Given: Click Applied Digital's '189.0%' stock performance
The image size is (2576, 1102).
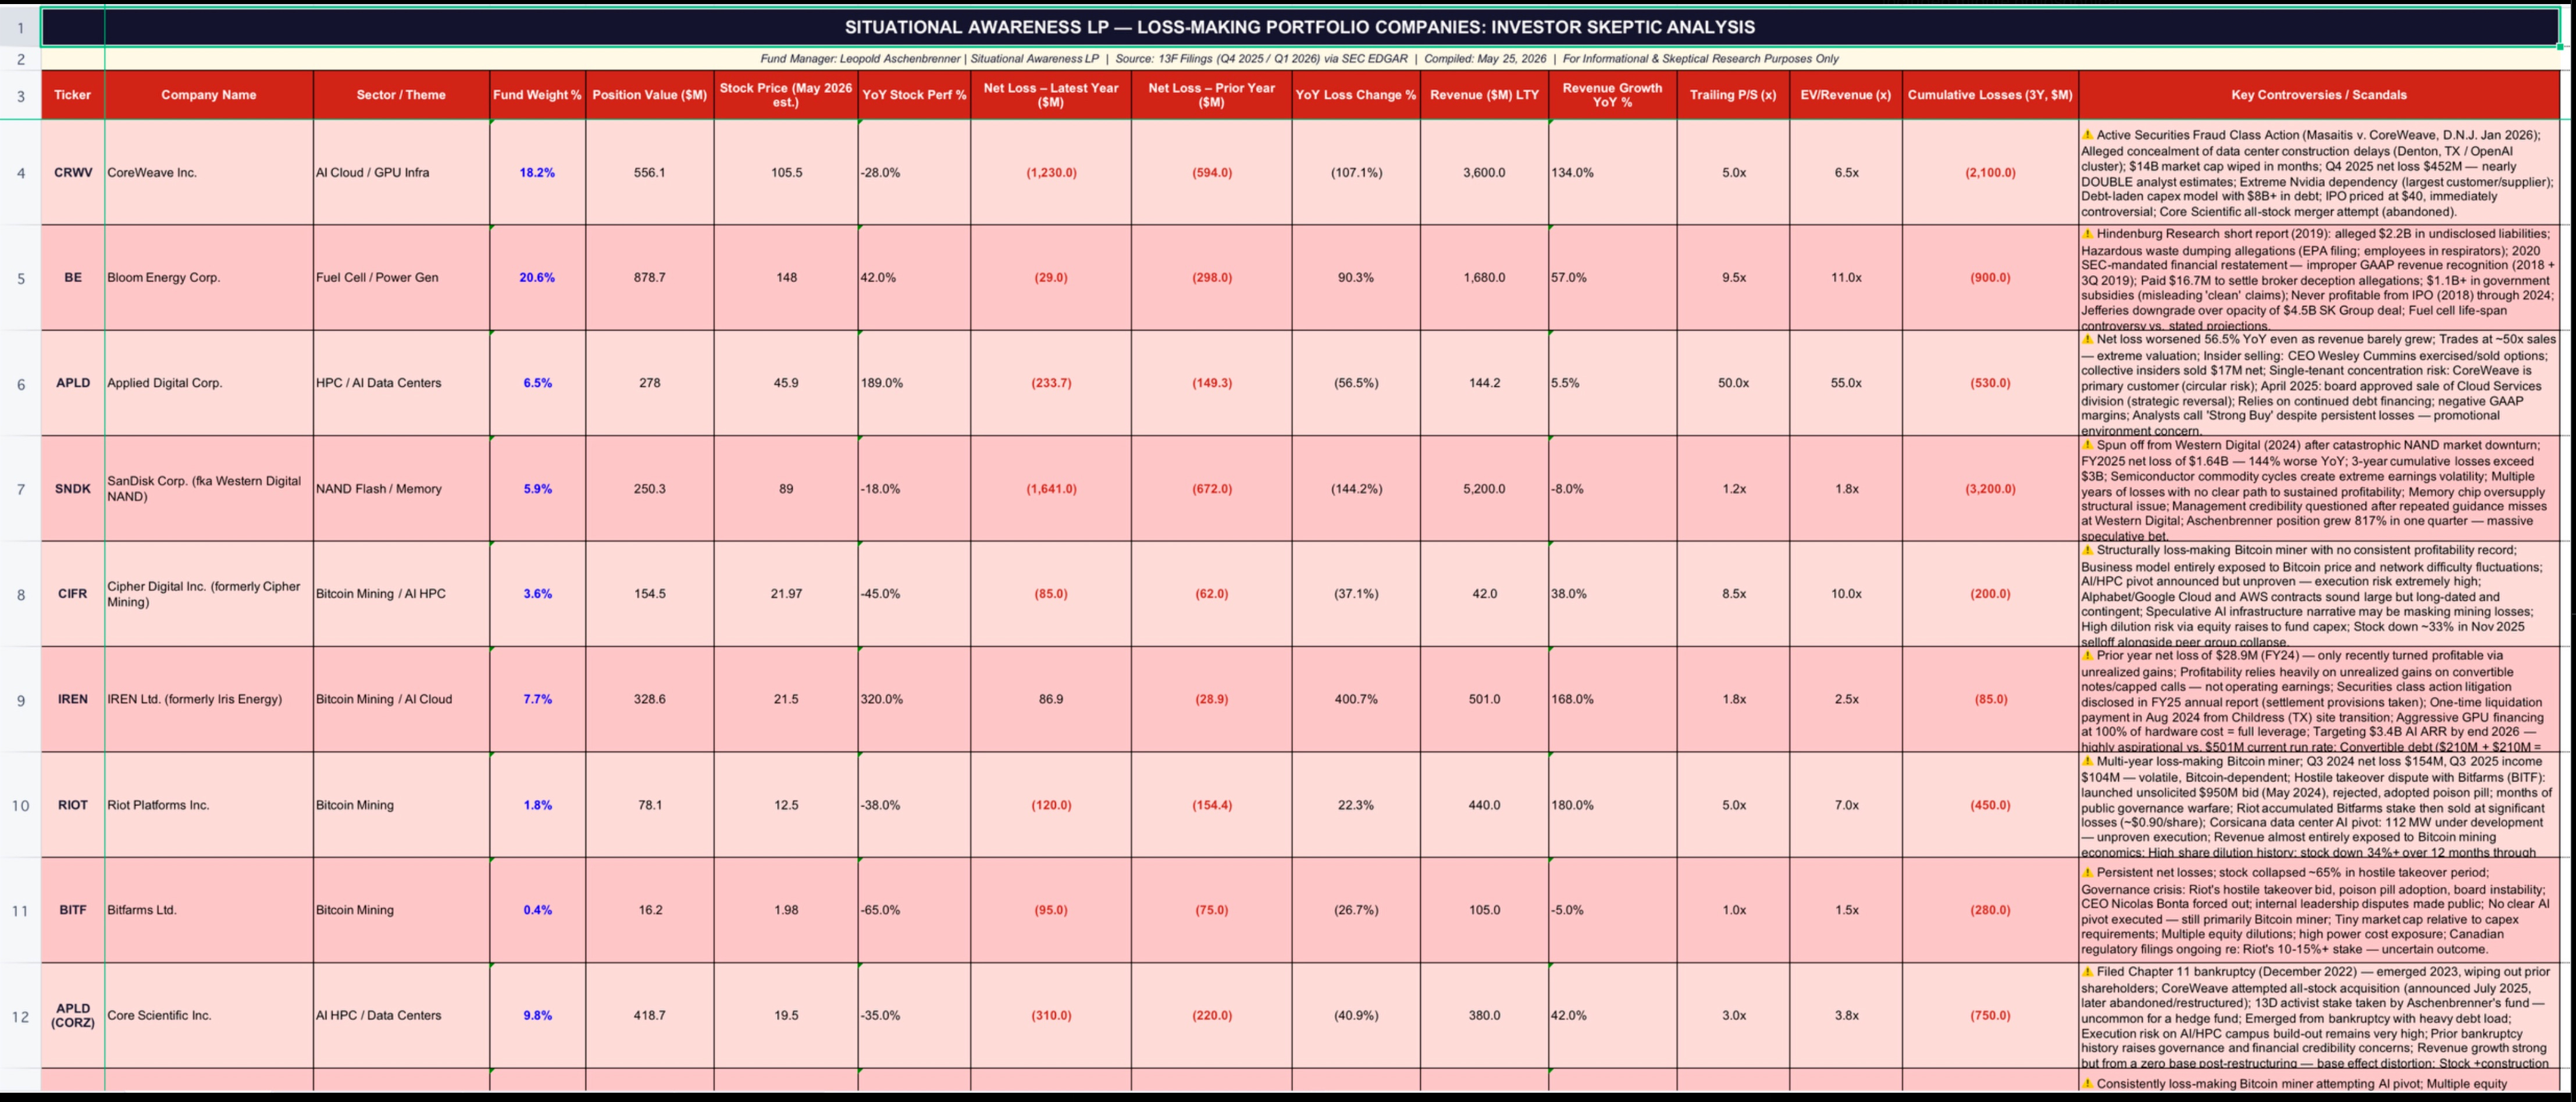Looking at the screenshot, I should [x=914, y=383].
